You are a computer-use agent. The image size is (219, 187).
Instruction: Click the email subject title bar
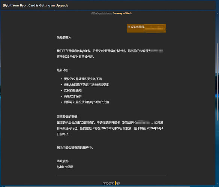(108, 6)
